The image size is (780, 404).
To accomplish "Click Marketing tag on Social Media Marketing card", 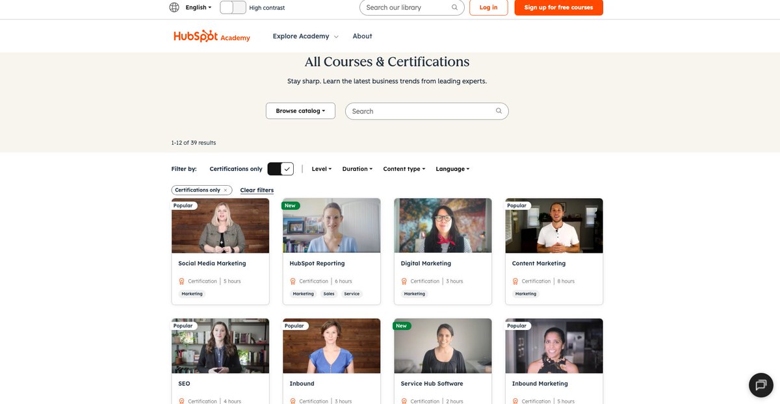I will point(192,294).
